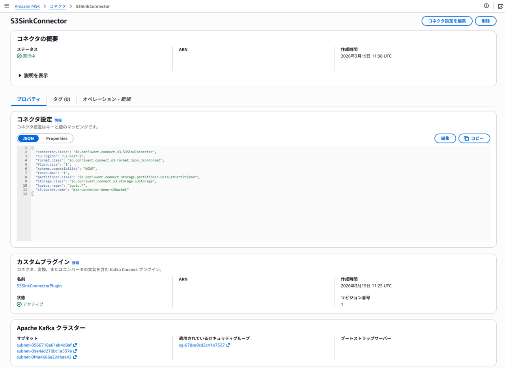Image resolution: width=505 pixels, height=369 pixels.
Task: Open S3SinkConnectorPlugin link
Action: coord(39,286)
